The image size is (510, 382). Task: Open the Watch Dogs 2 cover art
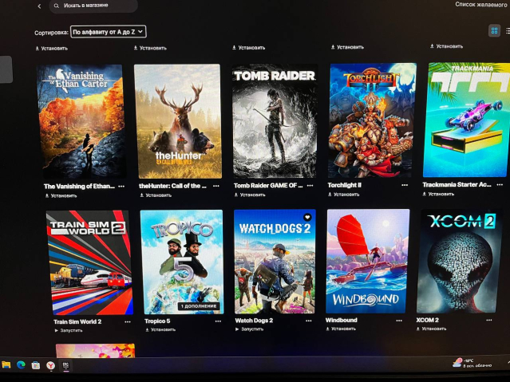point(275,262)
